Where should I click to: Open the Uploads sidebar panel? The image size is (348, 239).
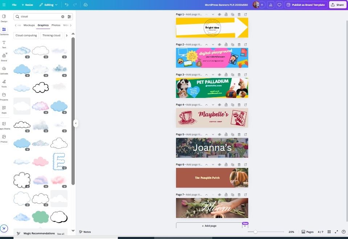point(4,71)
